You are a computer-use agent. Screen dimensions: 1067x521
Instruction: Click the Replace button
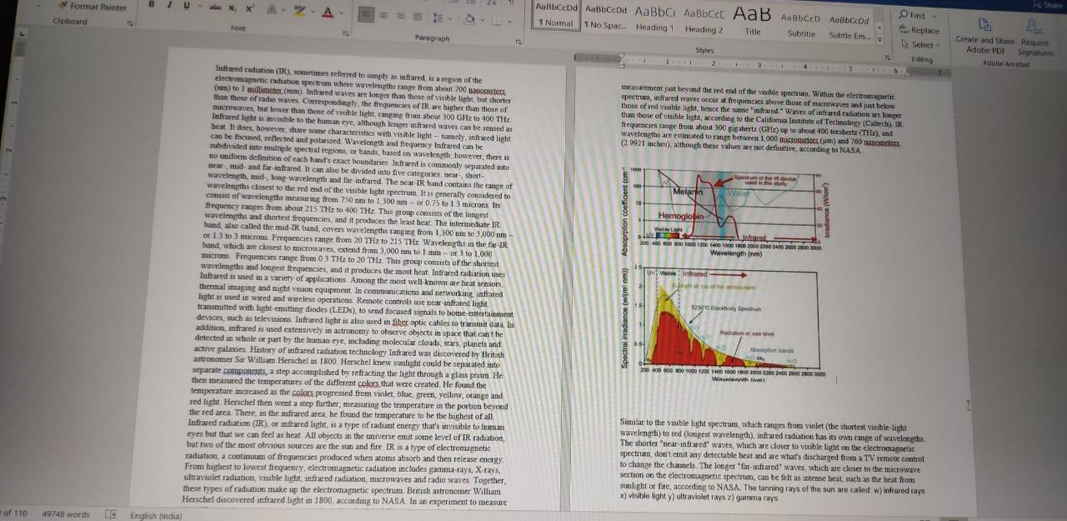919,30
